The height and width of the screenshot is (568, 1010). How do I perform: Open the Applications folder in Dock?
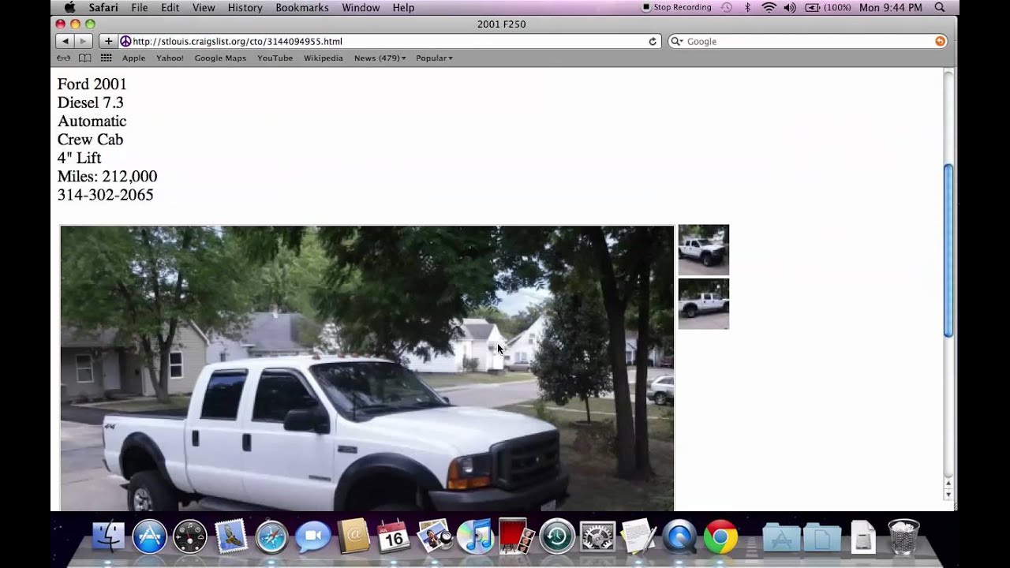click(x=781, y=537)
